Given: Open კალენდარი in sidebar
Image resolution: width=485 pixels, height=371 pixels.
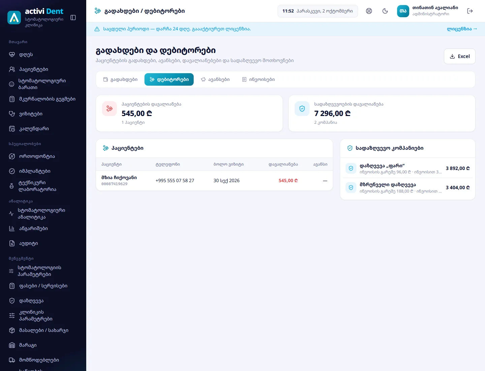Looking at the screenshot, I should pyautogui.click(x=43, y=129).
